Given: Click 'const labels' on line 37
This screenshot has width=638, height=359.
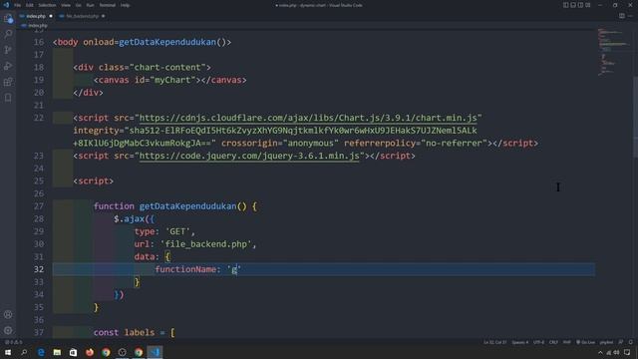Looking at the screenshot, I should point(124,332).
